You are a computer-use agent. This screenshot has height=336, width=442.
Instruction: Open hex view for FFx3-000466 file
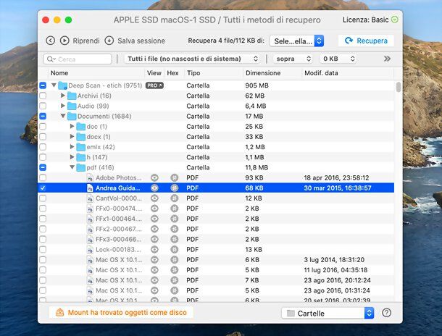coord(175,239)
